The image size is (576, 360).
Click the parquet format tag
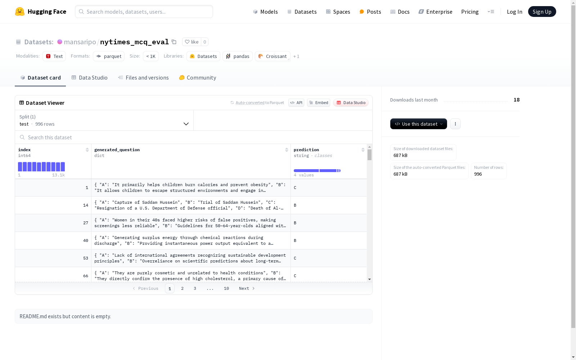pos(109,56)
